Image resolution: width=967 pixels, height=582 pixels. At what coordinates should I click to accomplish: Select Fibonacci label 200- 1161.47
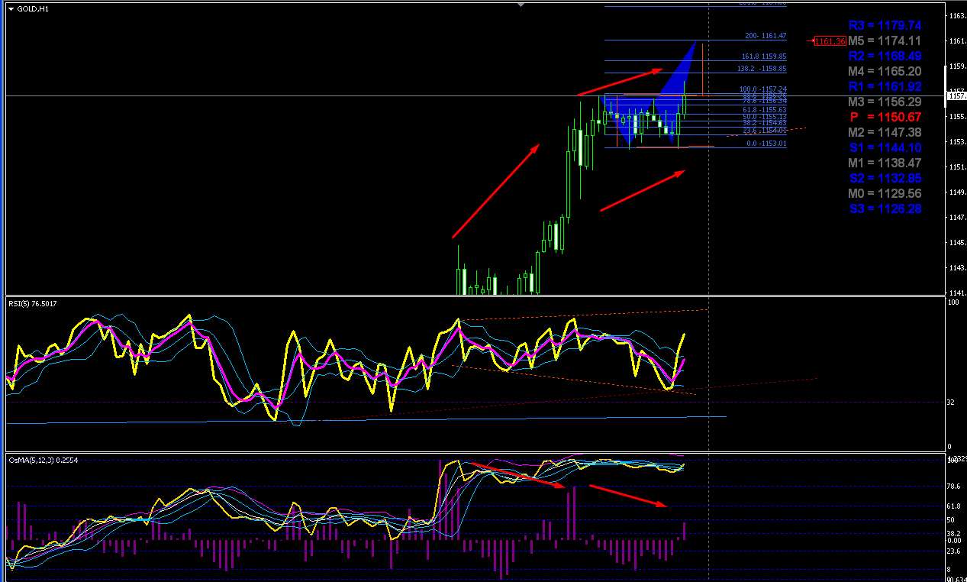[x=766, y=36]
